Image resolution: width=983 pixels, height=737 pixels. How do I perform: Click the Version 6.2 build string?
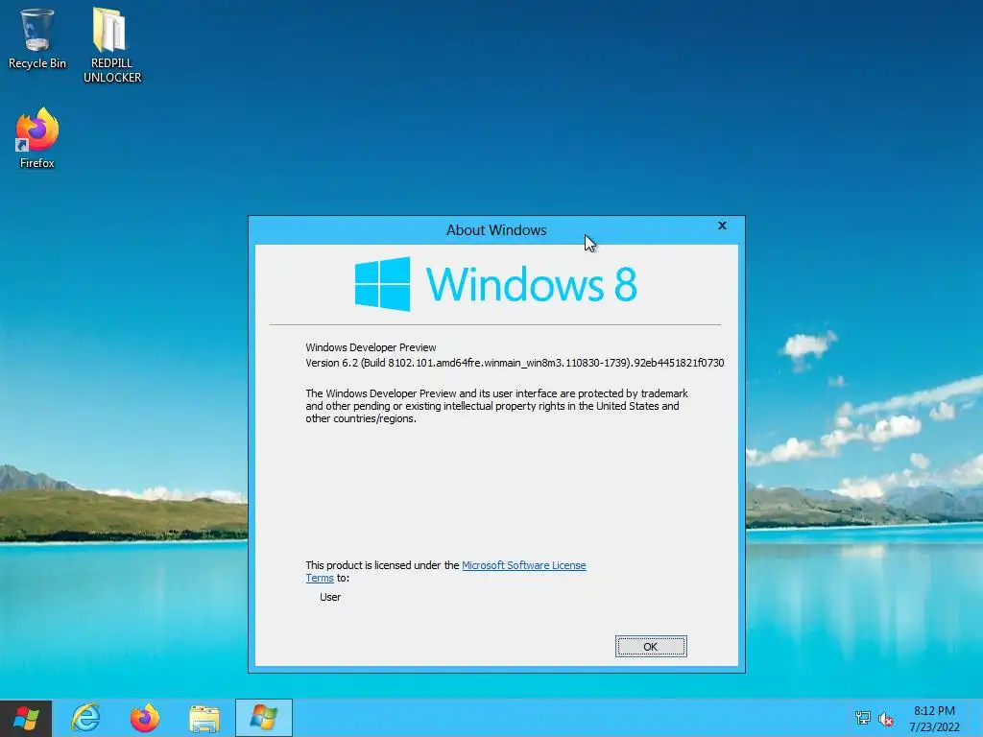click(515, 363)
